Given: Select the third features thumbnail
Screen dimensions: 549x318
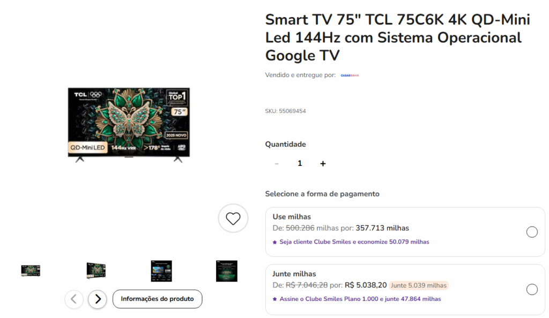Looking at the screenshot, I should (x=161, y=271).
